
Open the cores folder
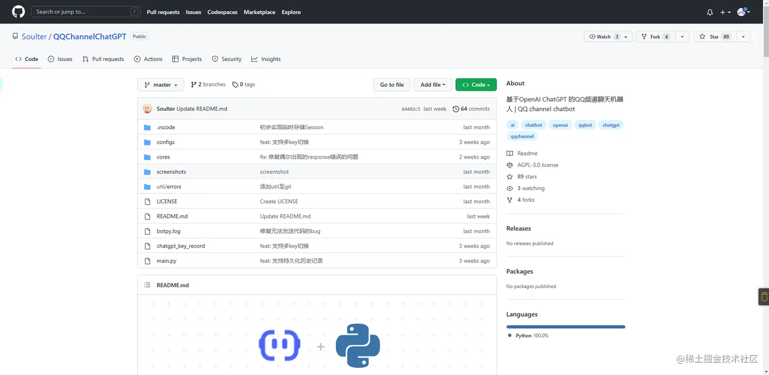tap(163, 157)
